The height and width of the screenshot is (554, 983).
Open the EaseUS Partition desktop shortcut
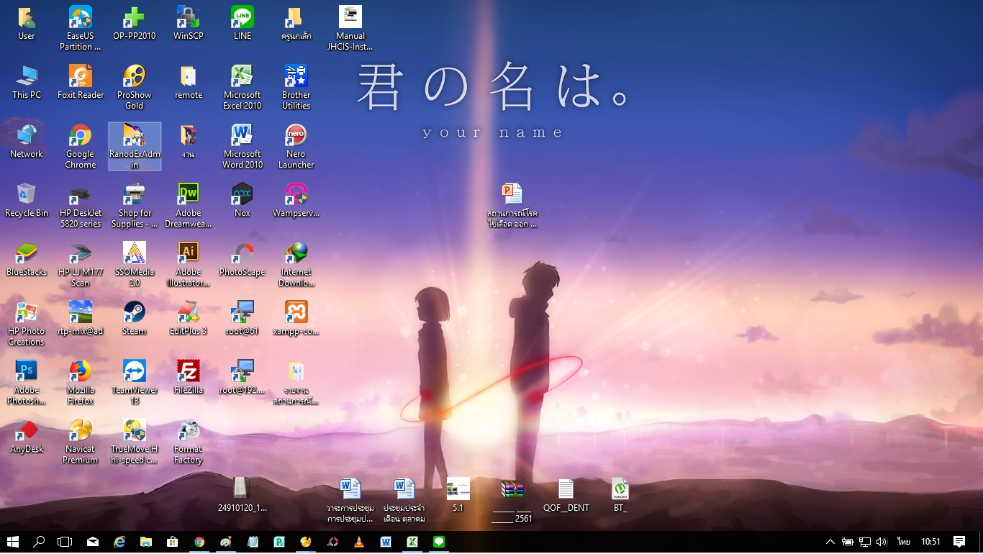(x=80, y=28)
